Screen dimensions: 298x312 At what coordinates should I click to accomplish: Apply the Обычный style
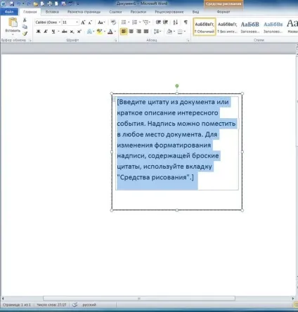[x=205, y=27]
